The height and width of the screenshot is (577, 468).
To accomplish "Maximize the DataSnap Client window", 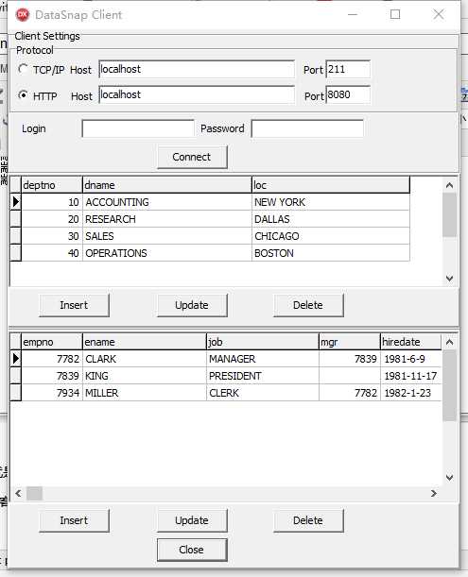I will coord(395,14).
